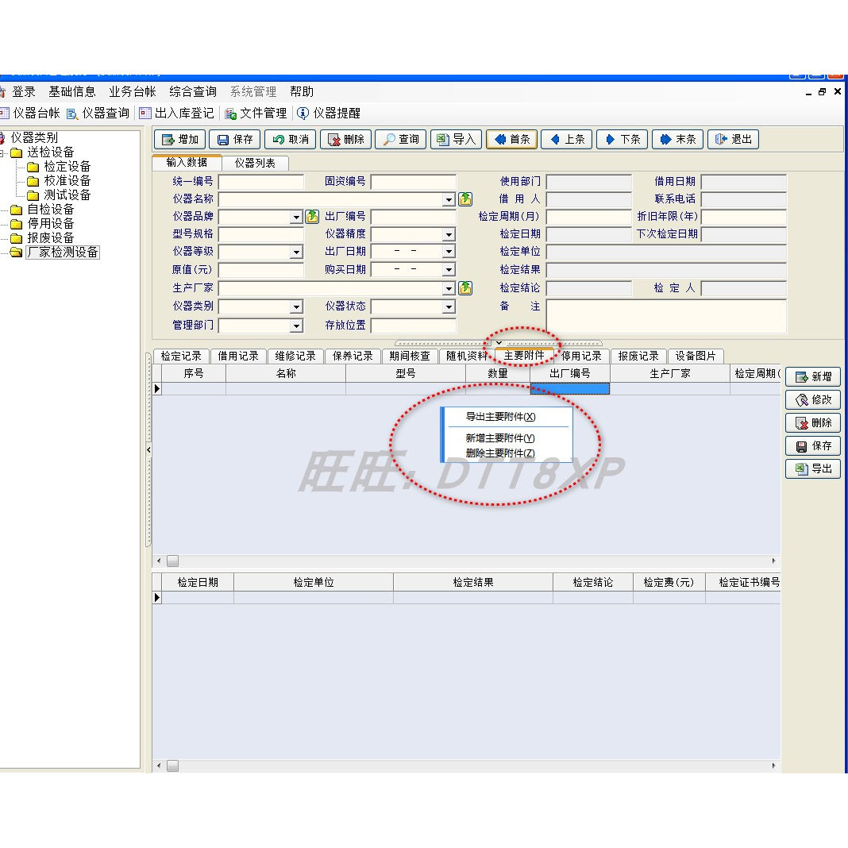Open the 业务台帐 menu
Image resolution: width=848 pixels, height=848 pixels.
pos(133,92)
